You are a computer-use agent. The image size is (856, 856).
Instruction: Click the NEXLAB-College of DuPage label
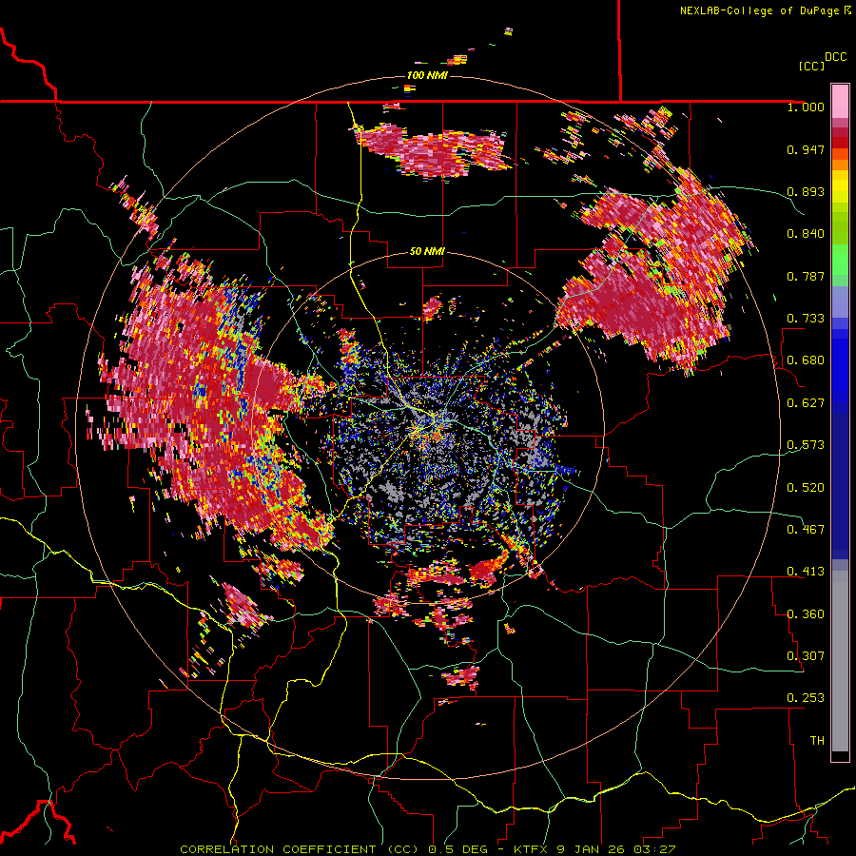pos(759,10)
